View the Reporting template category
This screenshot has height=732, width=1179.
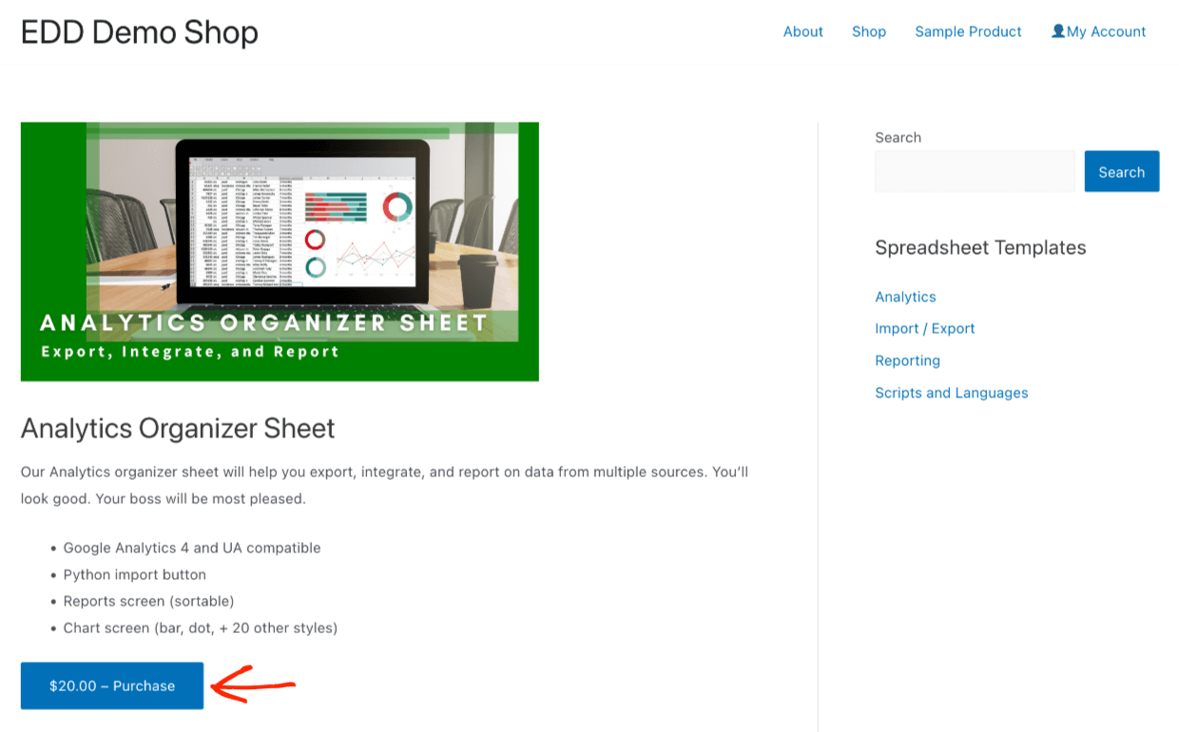coord(907,360)
